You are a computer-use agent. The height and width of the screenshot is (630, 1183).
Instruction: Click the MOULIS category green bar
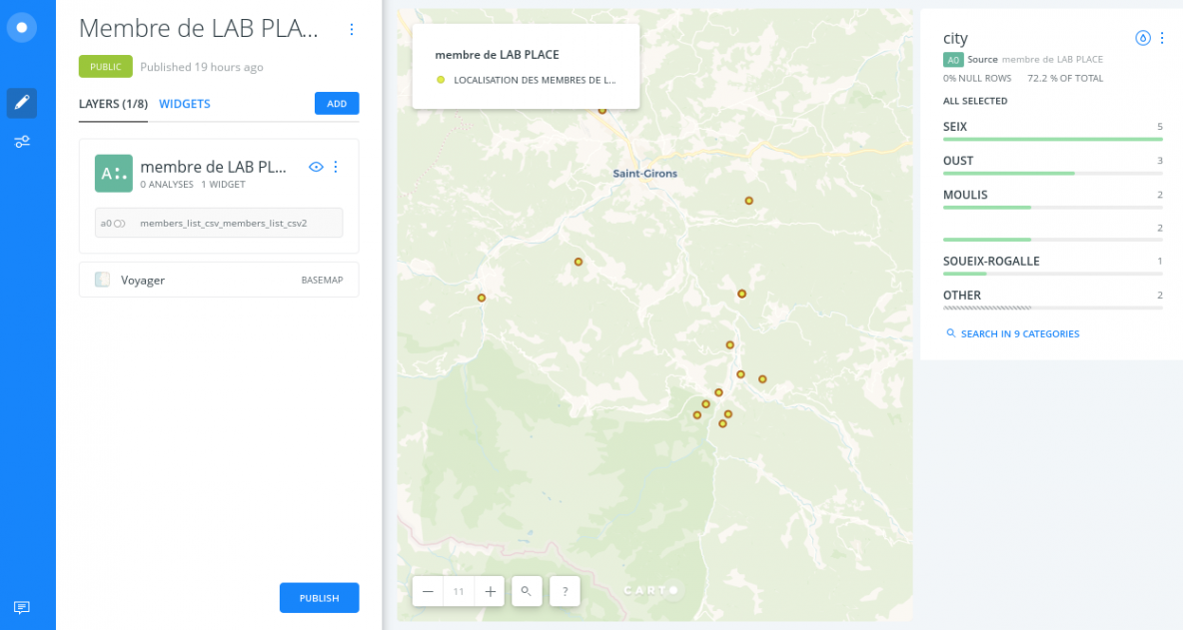point(987,208)
